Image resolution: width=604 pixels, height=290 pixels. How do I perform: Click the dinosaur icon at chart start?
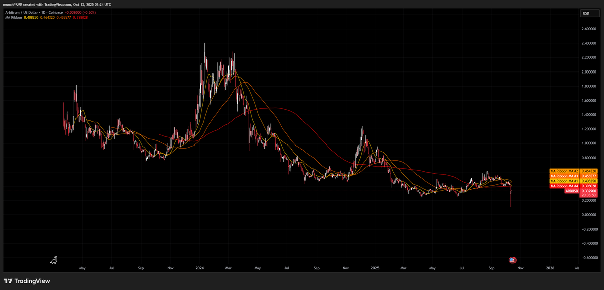click(54, 260)
